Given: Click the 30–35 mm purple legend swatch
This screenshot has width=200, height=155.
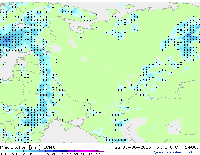Looking at the screenshot, I should (x=71, y=151).
